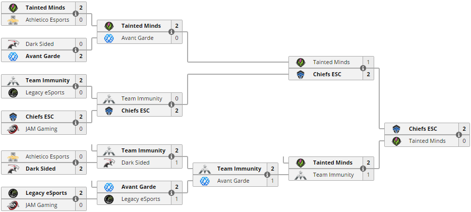Select Chiefs ESC logo in the grand final
The height and width of the screenshot is (212, 471).
coord(396,129)
